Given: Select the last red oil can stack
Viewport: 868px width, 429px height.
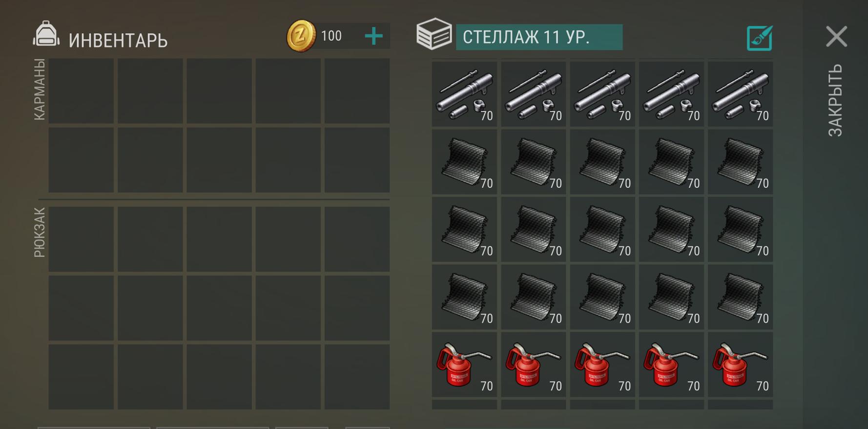Looking at the screenshot, I should 740,364.
